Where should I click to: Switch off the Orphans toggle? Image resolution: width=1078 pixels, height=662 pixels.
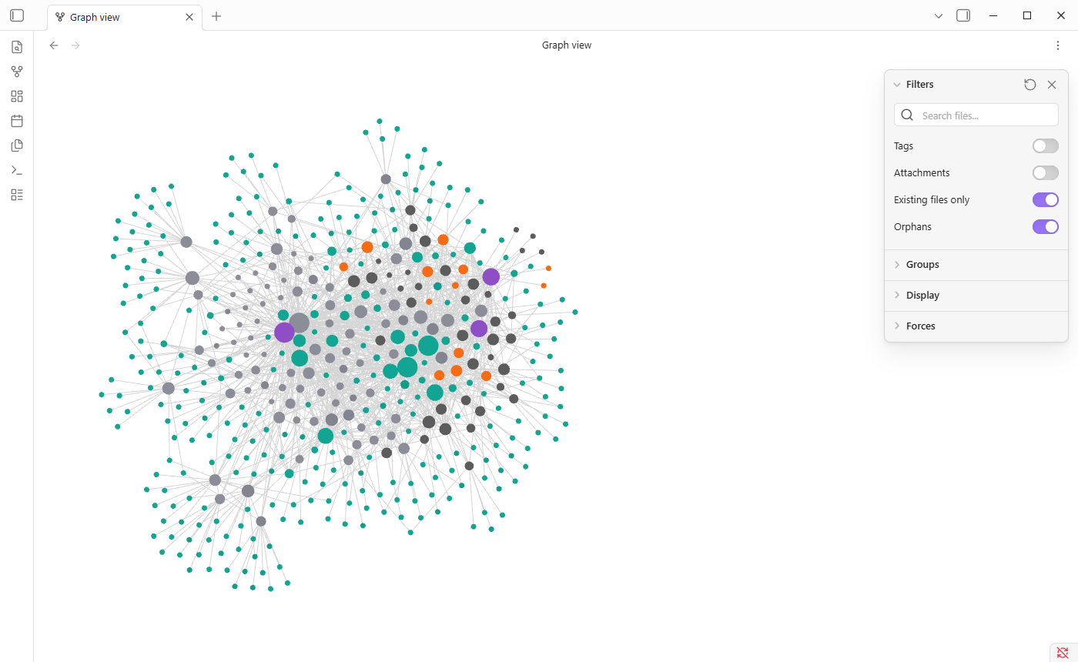(x=1046, y=227)
